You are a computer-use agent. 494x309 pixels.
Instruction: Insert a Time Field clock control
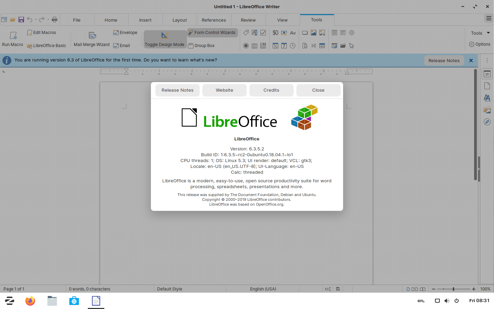coord(293,46)
